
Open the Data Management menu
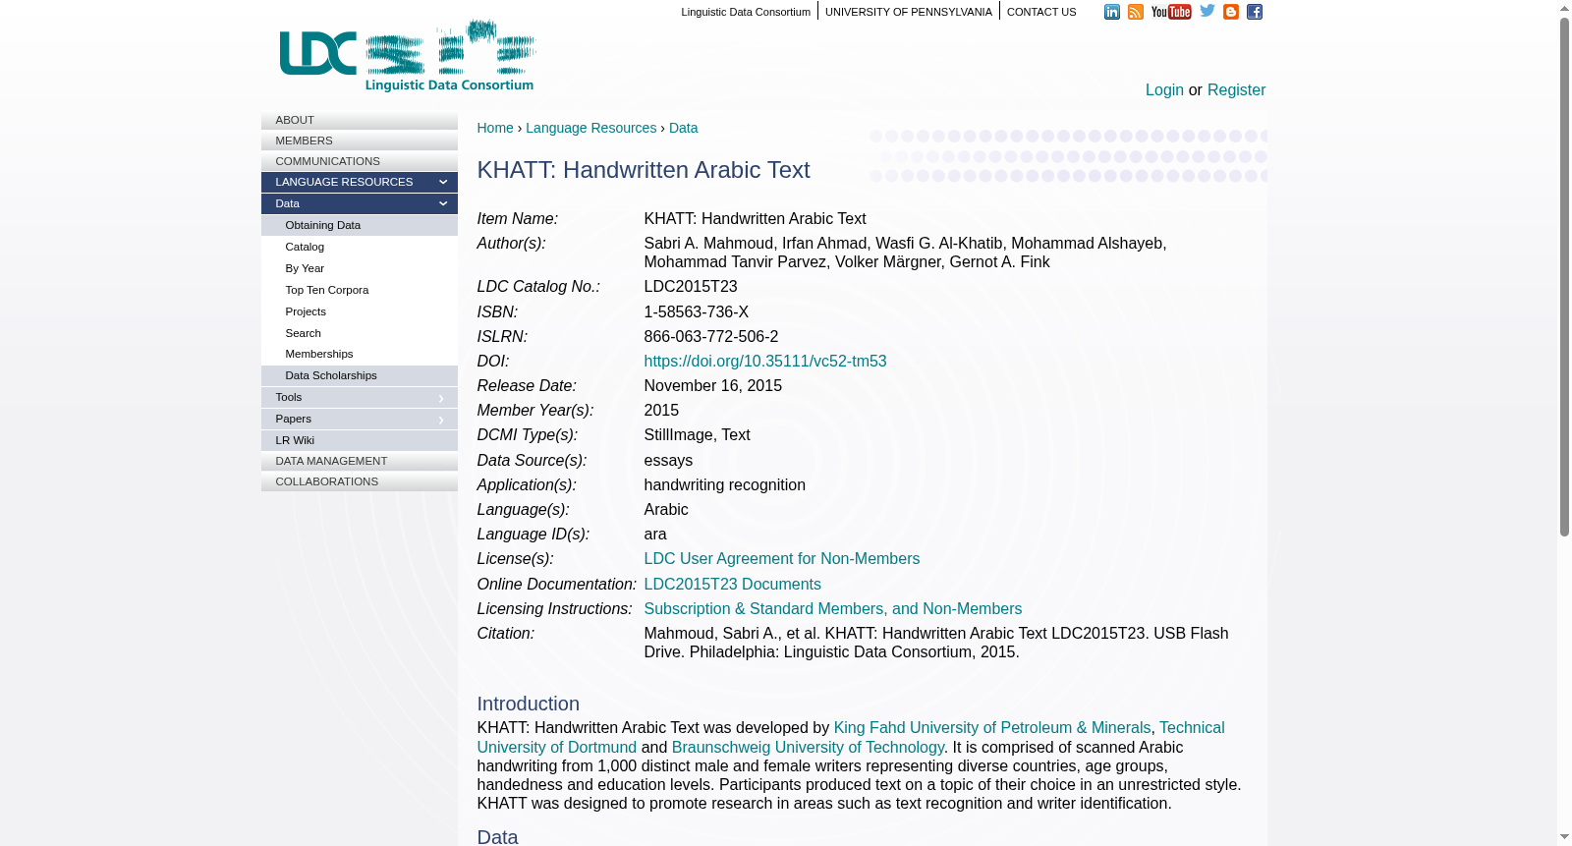point(360,461)
